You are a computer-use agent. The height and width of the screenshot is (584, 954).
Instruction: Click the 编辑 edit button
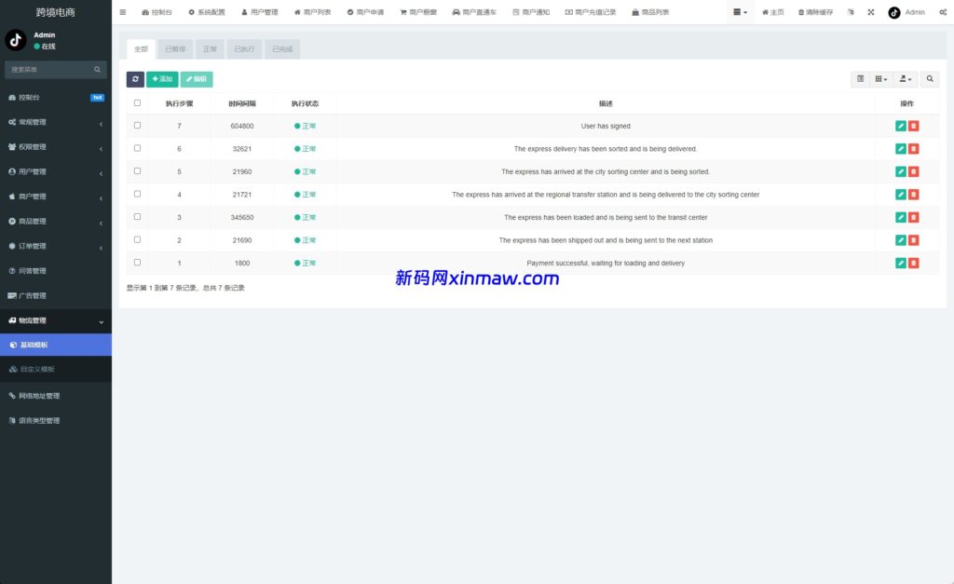click(195, 79)
